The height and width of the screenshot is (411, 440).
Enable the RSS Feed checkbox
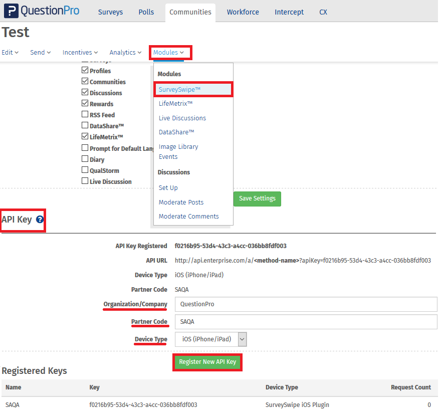85,114
